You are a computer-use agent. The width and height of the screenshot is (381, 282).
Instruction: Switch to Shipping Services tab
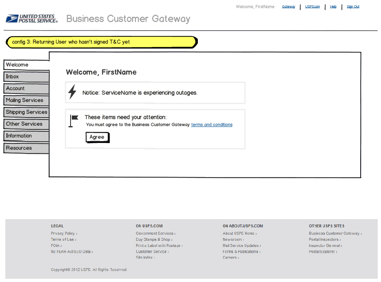[26, 112]
